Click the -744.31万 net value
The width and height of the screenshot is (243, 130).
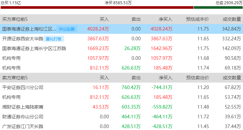click(162, 87)
